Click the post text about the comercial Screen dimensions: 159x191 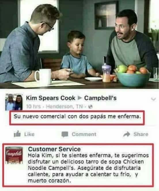(77, 117)
